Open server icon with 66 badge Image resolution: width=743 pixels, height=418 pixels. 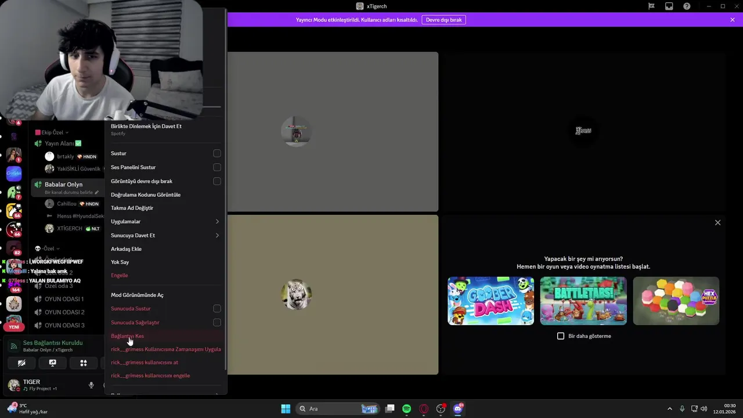(14, 230)
